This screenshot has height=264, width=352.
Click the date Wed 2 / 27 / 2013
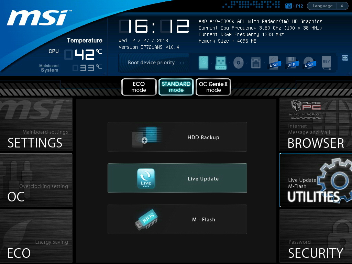click(143, 41)
